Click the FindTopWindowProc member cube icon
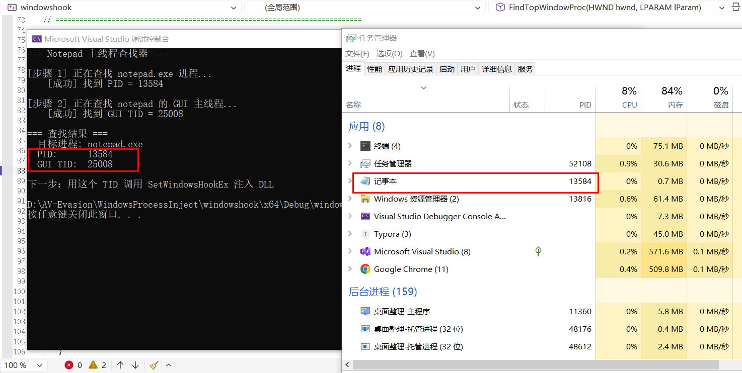 [x=500, y=8]
